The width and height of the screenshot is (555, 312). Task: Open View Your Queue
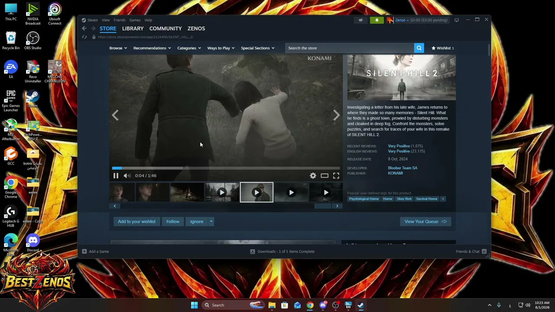(425, 221)
